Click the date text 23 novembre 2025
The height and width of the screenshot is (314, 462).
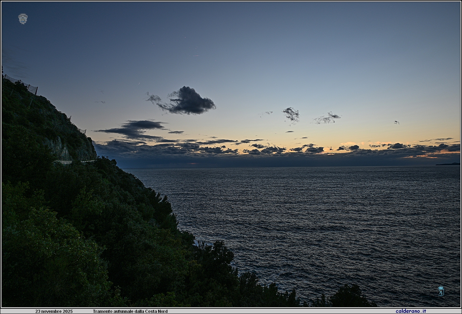click(54, 311)
